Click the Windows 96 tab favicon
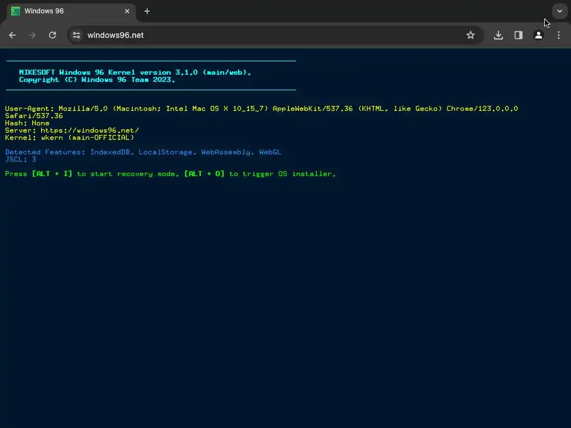 16,11
